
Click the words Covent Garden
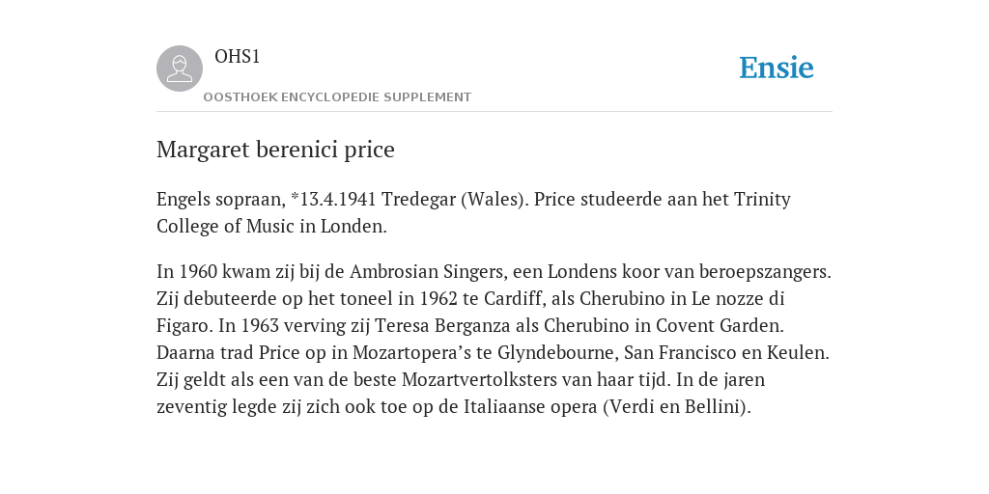coord(719,326)
